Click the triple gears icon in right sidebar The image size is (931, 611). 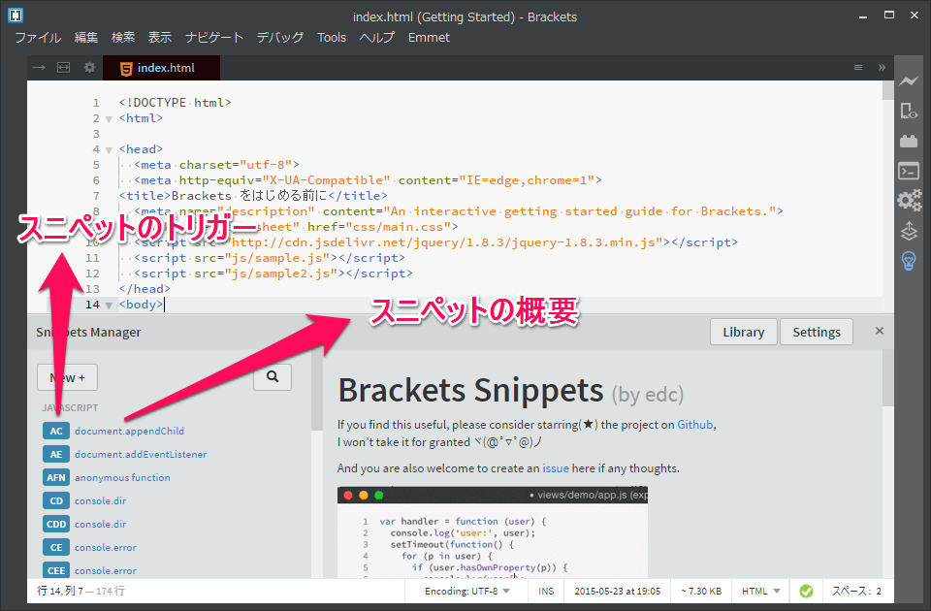point(909,200)
